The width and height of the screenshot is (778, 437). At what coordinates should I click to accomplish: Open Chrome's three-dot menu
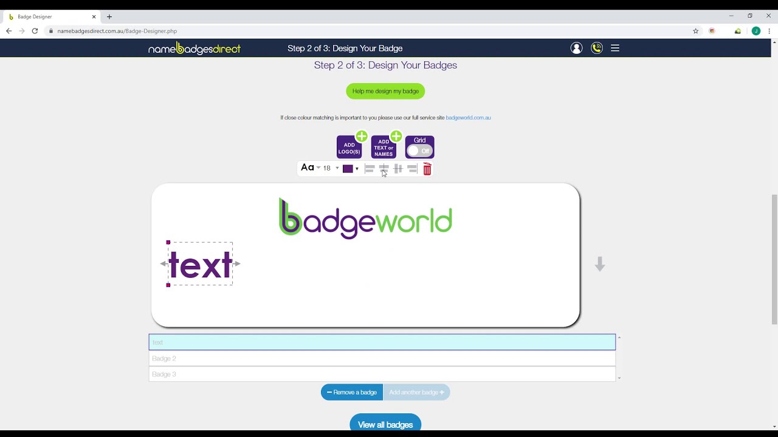pos(769,31)
